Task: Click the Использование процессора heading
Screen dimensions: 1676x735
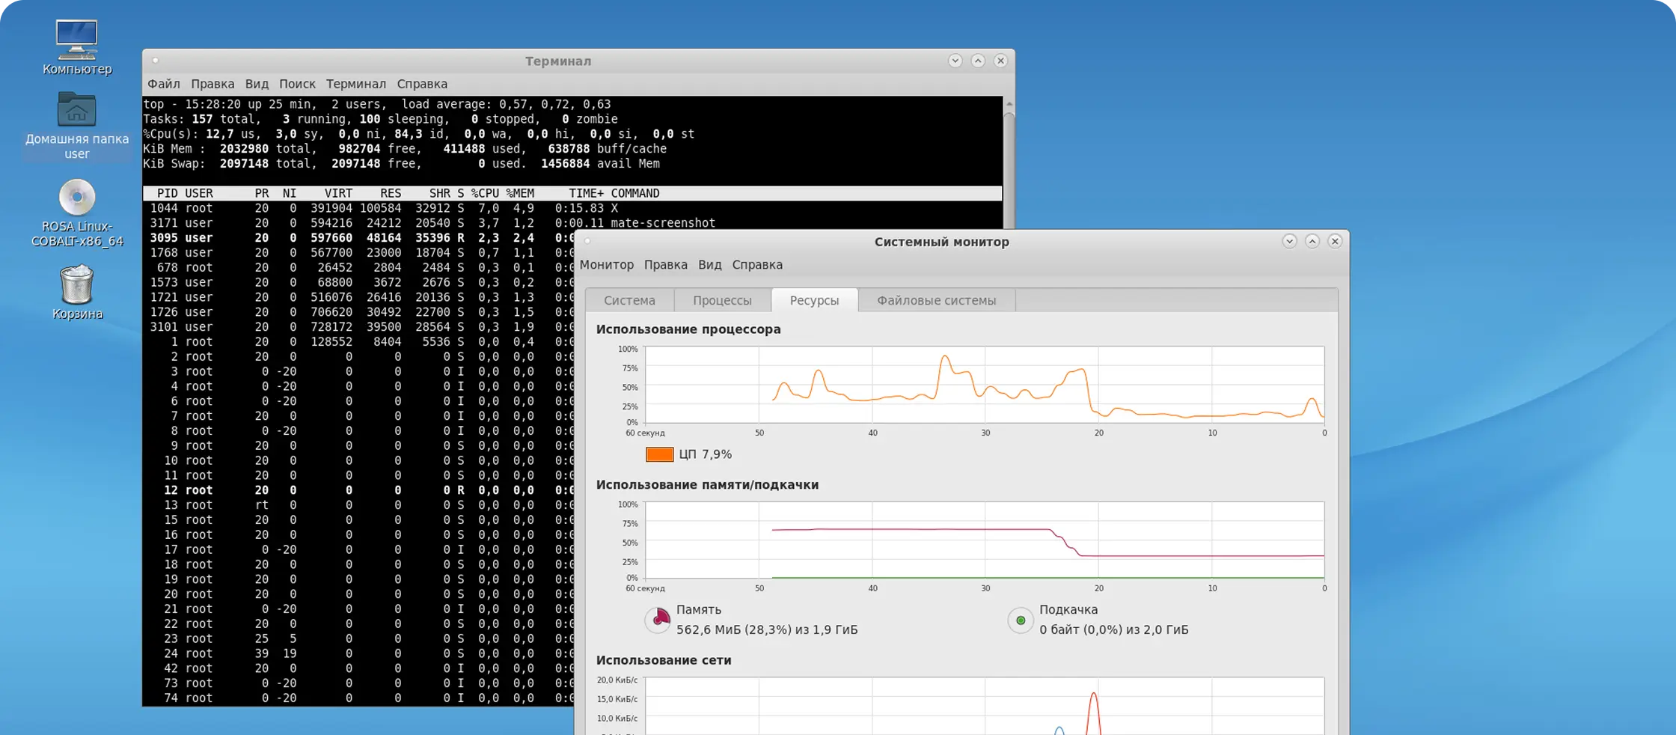Action: tap(688, 329)
